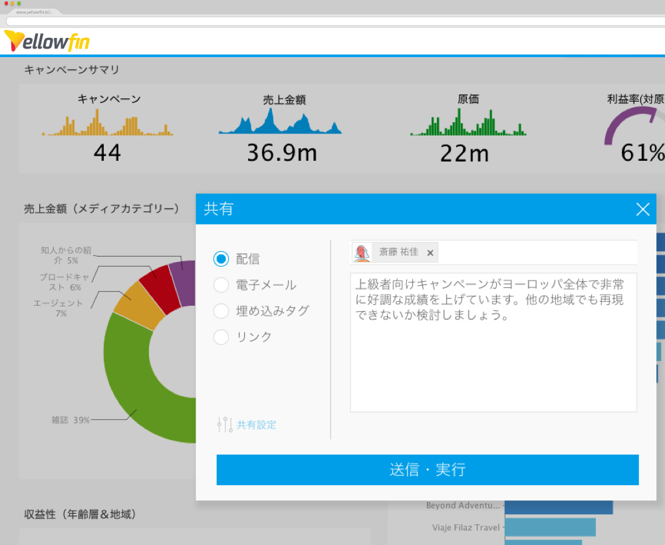The width and height of the screenshot is (665, 545).
Task: Click the キャンペーン sparkline bar chart
Action: click(106, 123)
